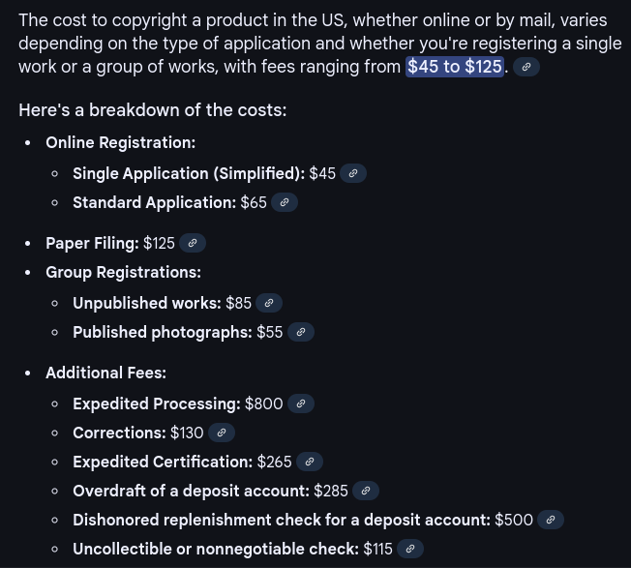Click the Paper Filing label

[92, 243]
